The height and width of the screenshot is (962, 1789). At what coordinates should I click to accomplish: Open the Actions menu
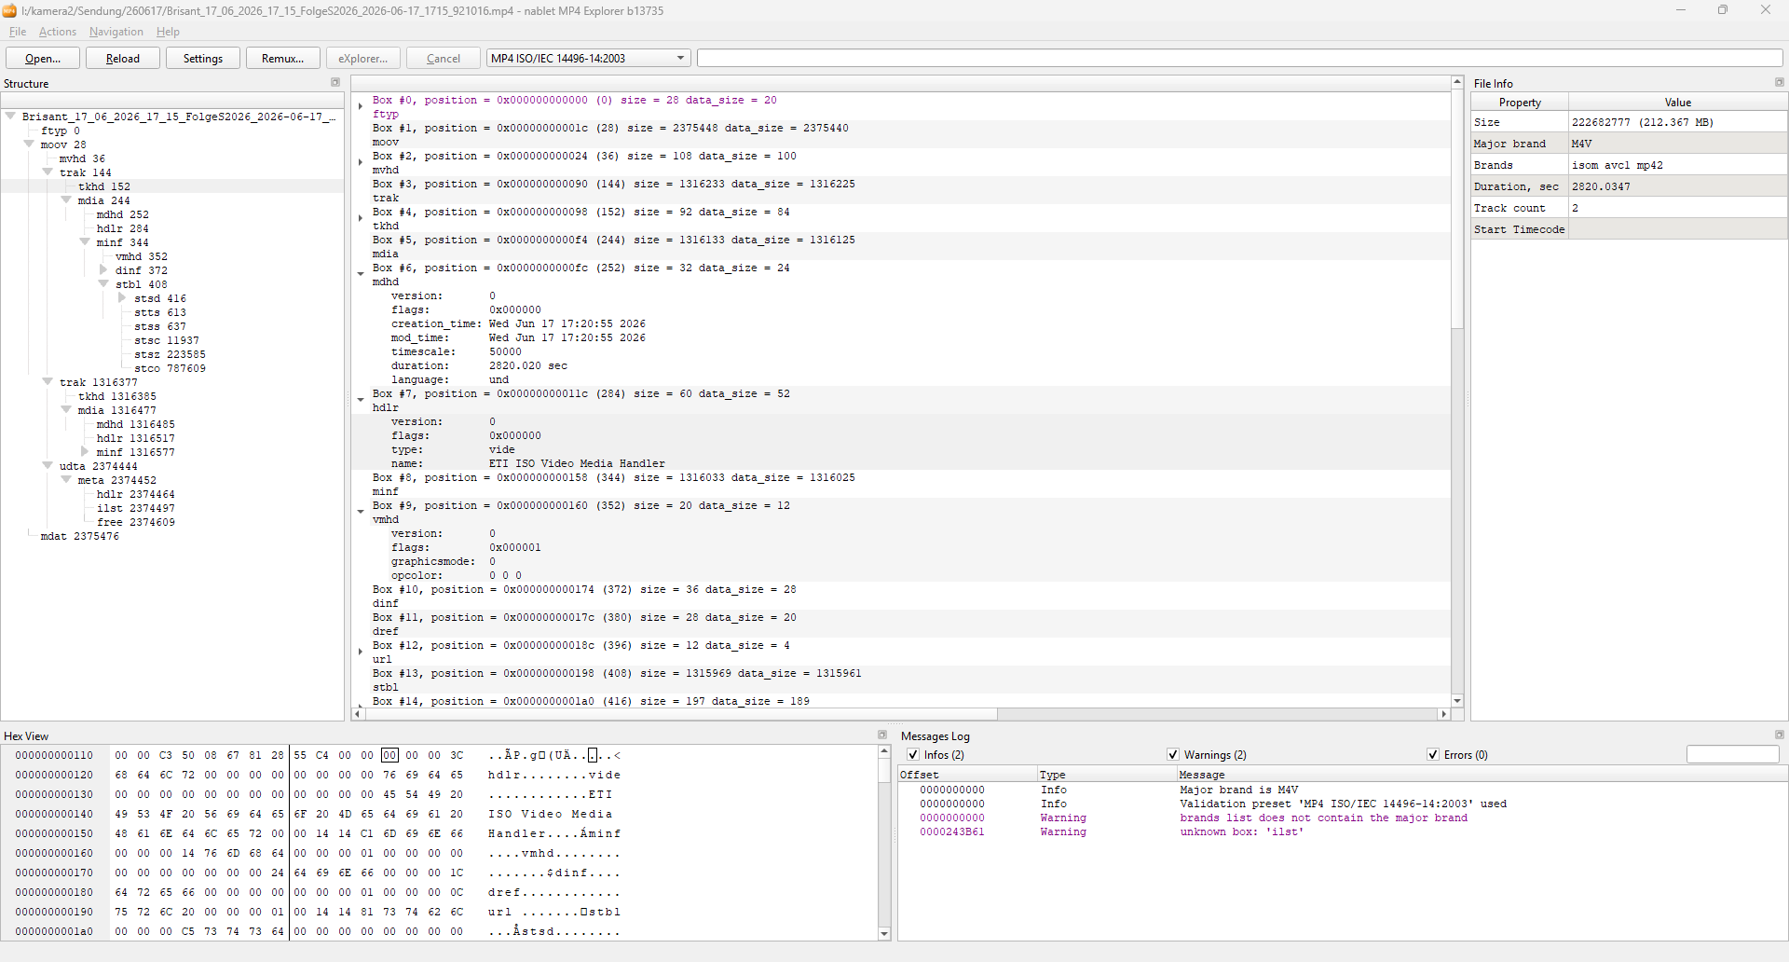coord(58,32)
